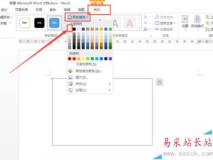
Task: Apply the blue filled Abc shape style
Action: coord(54,23)
